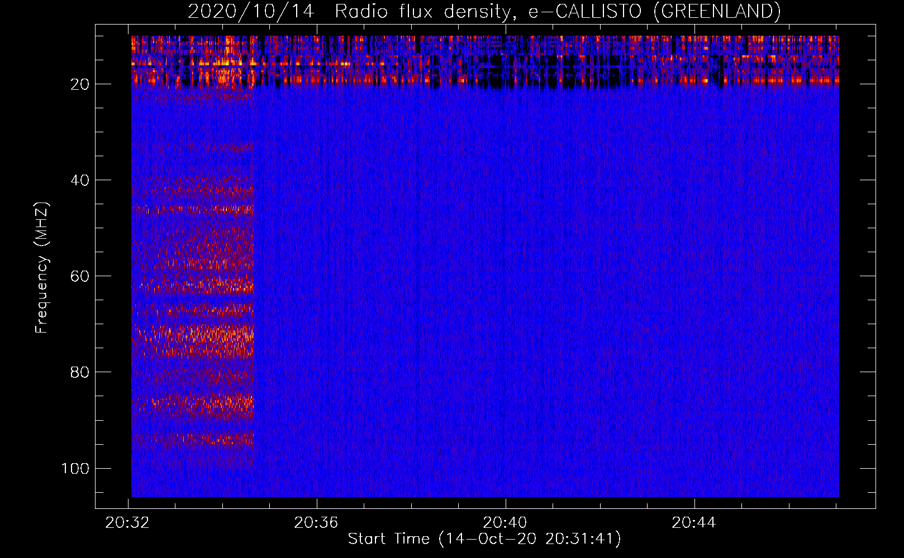Click the '20:40' time axis label
Screen dimensions: 904x558
pyautogui.click(x=505, y=523)
